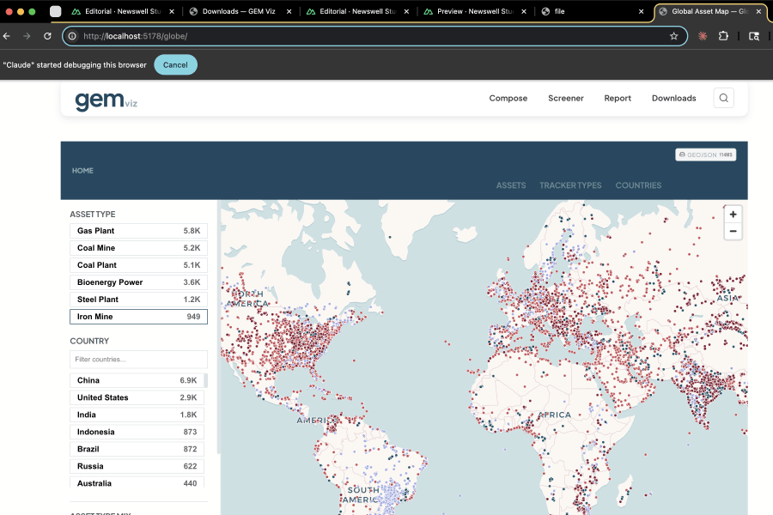Cancel Claude debugging banner
The width and height of the screenshot is (773, 515).
[x=175, y=65]
